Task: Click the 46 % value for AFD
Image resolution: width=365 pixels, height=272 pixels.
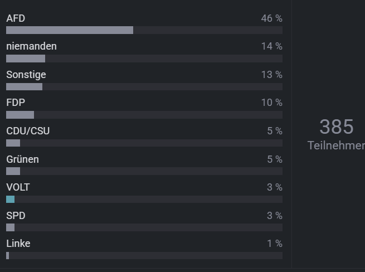Action: coord(271,18)
